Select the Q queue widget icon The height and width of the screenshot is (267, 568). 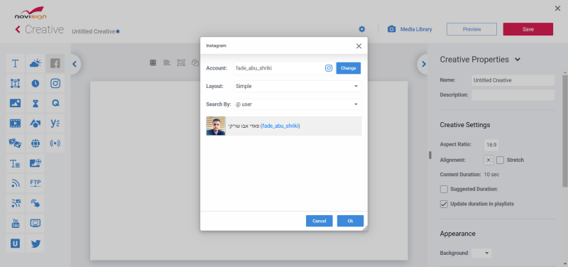[x=55, y=103]
